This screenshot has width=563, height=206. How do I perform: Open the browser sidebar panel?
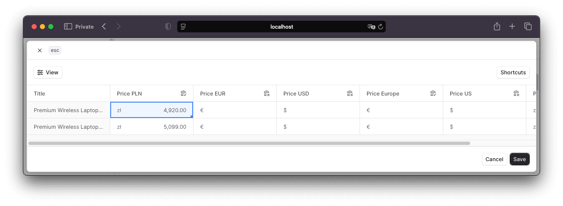coord(68,27)
